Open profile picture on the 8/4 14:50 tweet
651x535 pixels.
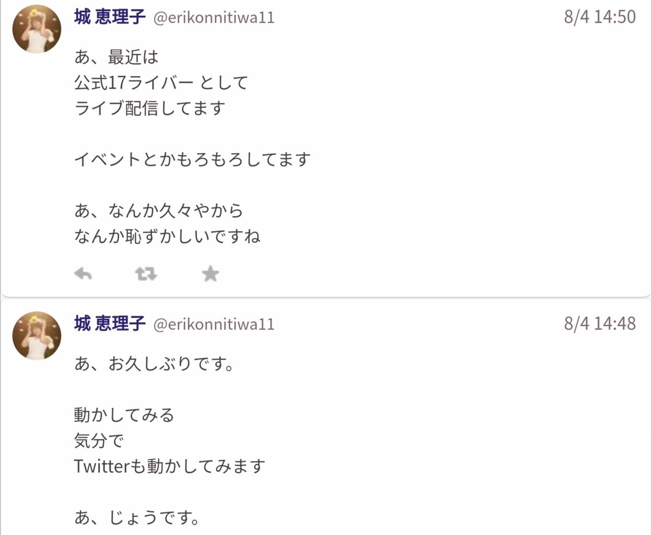click(x=37, y=29)
